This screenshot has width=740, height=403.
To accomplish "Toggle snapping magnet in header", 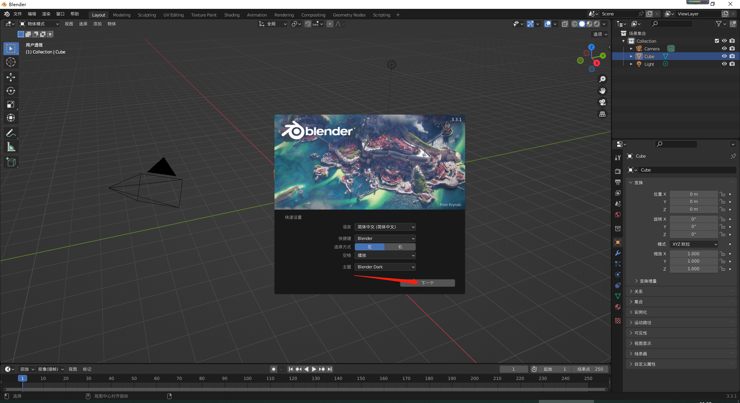I will point(308,24).
